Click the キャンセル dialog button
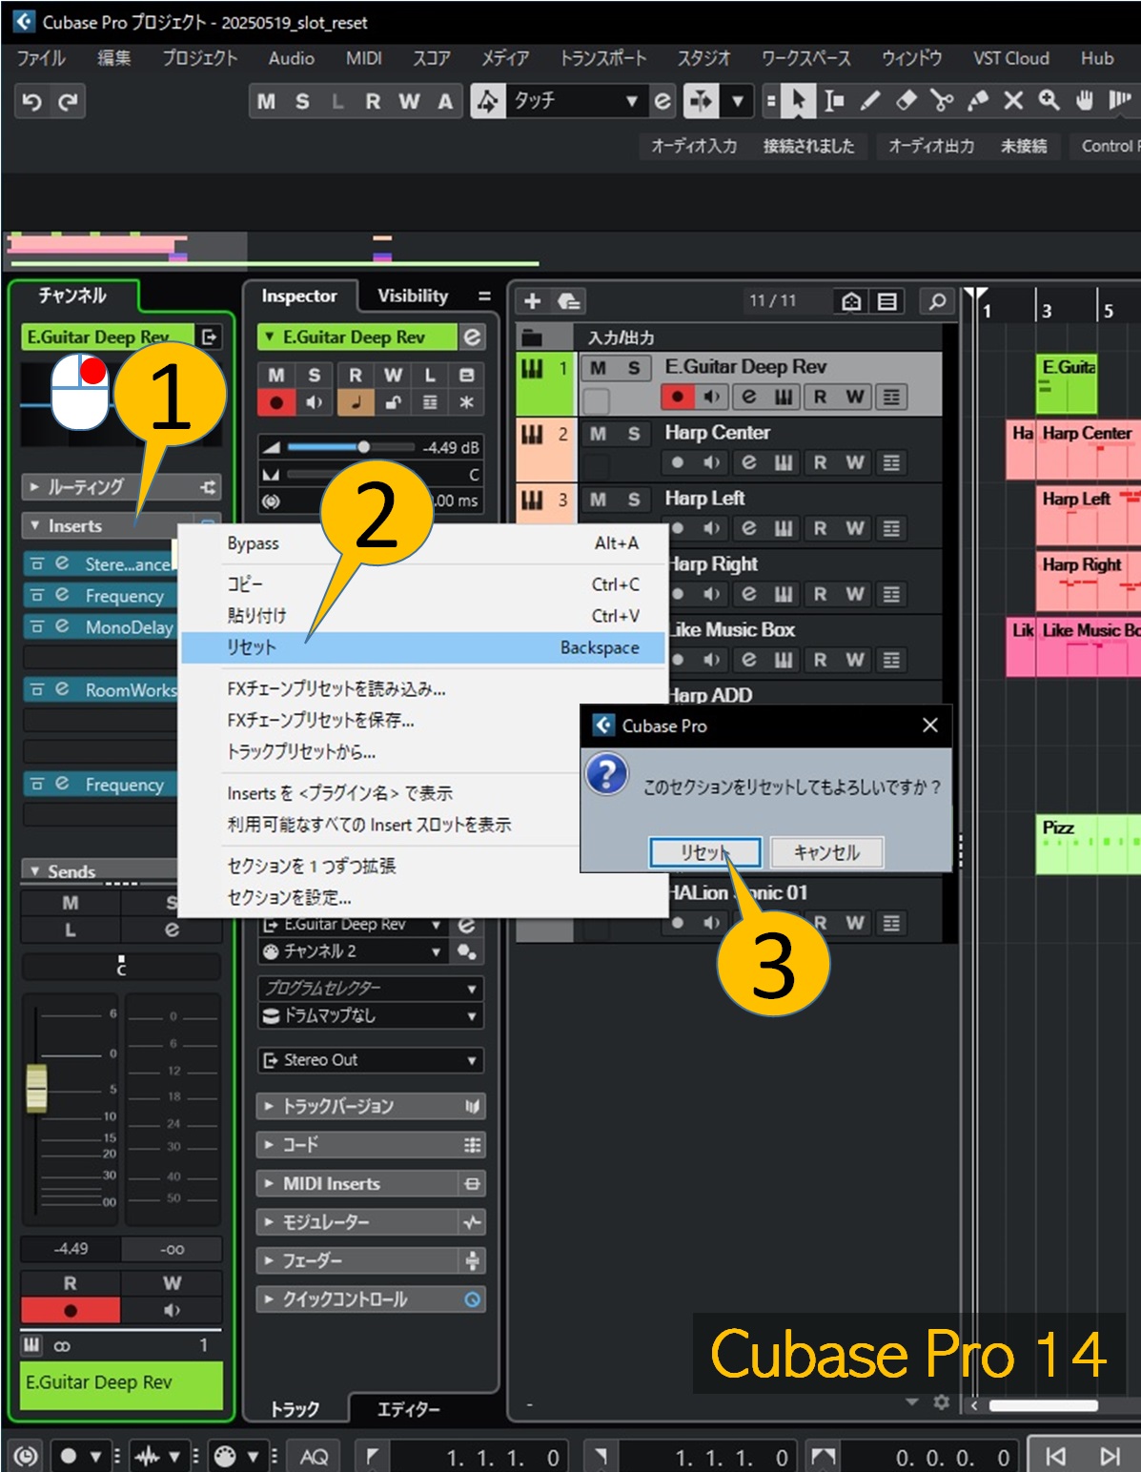 [x=826, y=852]
